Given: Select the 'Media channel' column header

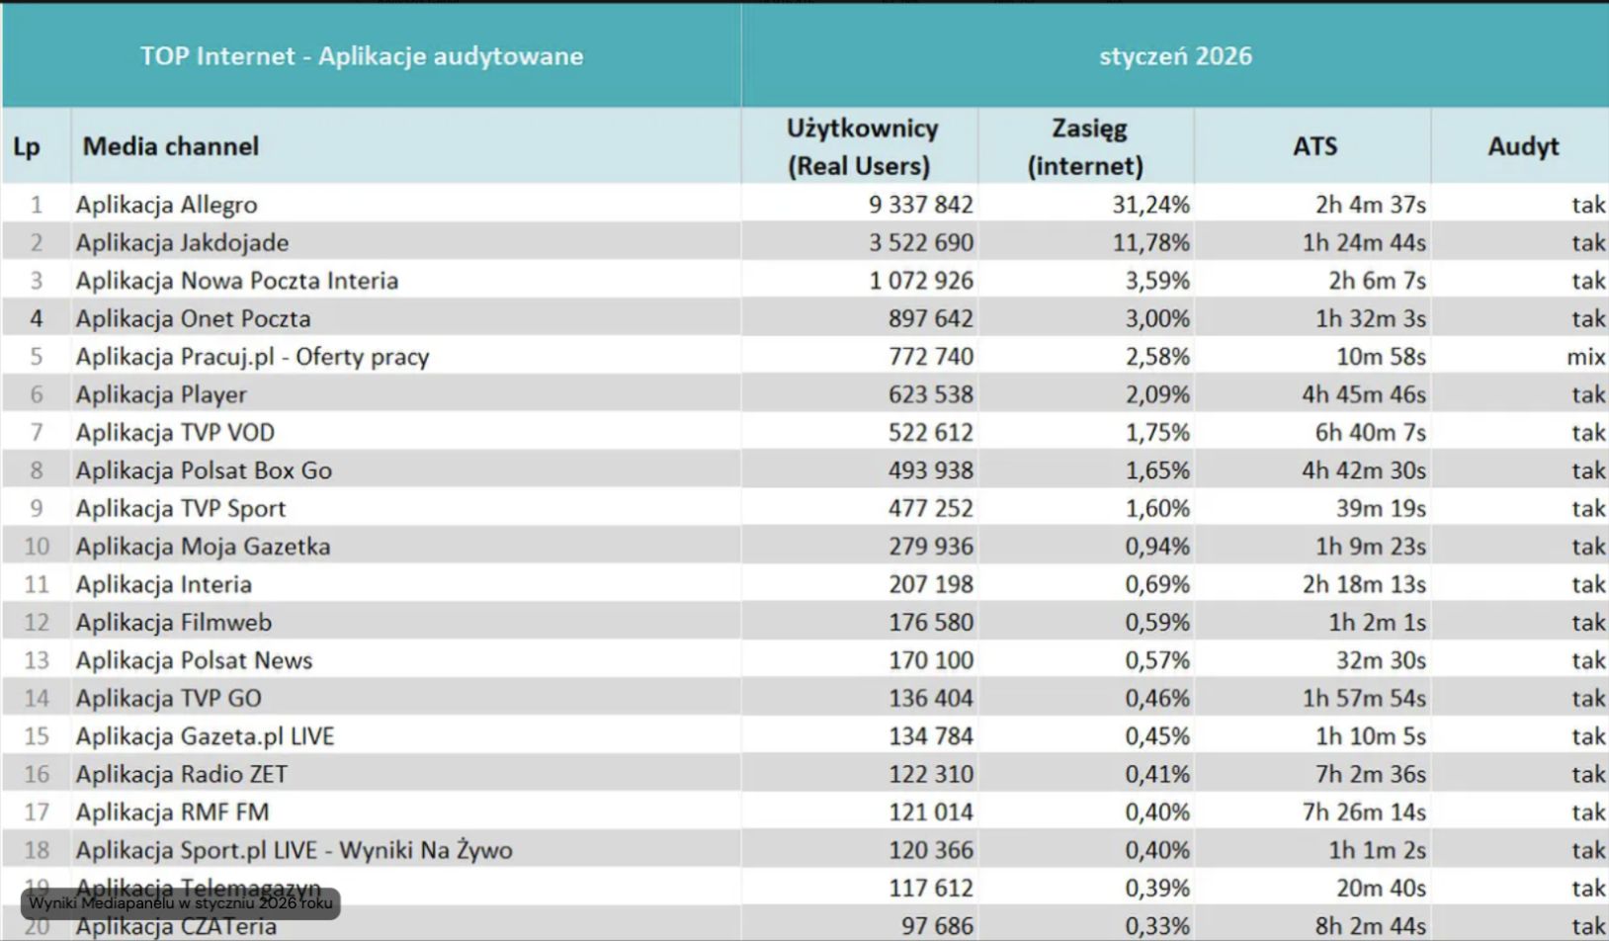Looking at the screenshot, I should click(x=172, y=146).
